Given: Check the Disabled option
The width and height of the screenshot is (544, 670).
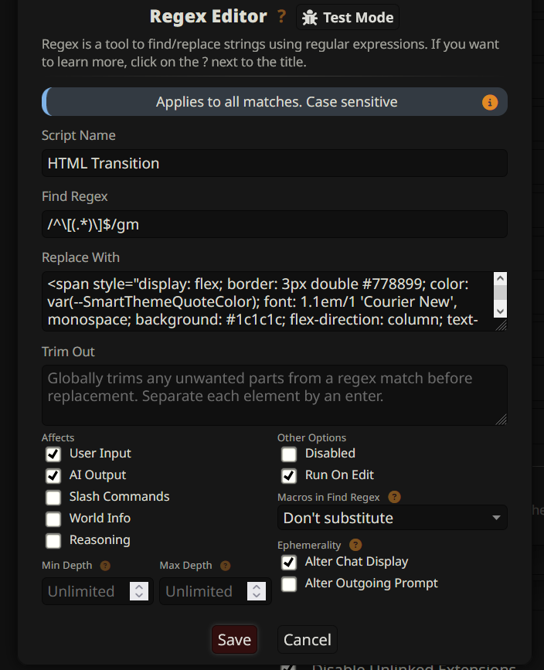Looking at the screenshot, I should point(289,454).
